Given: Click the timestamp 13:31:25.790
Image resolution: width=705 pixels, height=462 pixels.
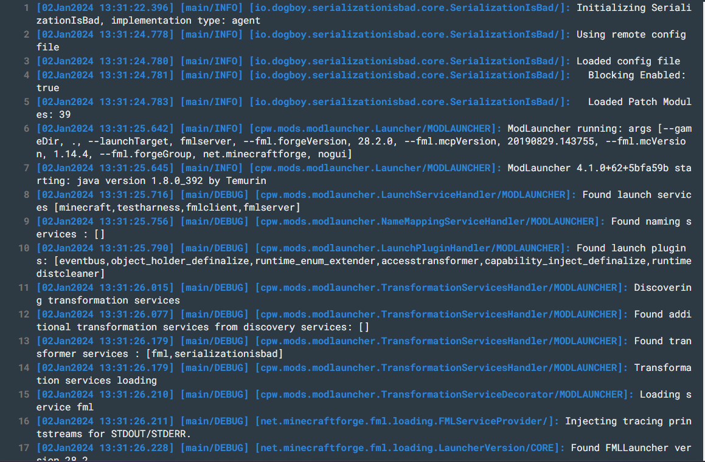Looking at the screenshot, I should click(x=134, y=248).
